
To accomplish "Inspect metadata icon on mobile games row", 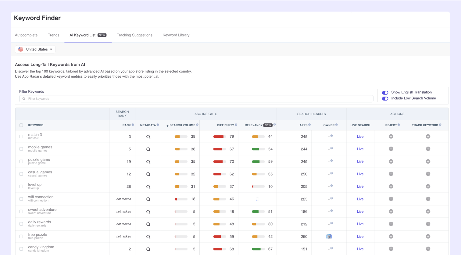I will pyautogui.click(x=148, y=149).
